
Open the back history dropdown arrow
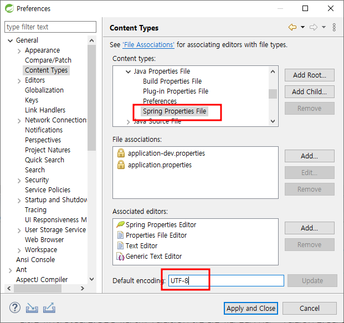coord(302,27)
